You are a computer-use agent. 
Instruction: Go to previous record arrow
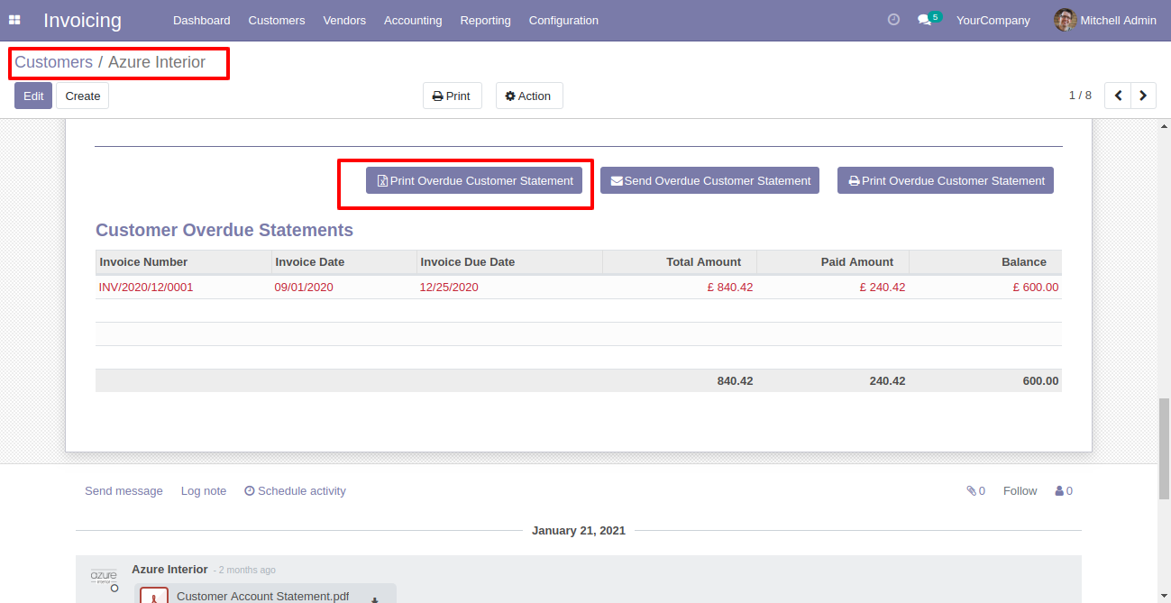click(x=1118, y=96)
